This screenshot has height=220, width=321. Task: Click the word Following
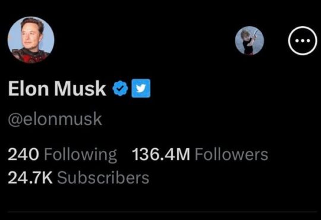(x=80, y=155)
